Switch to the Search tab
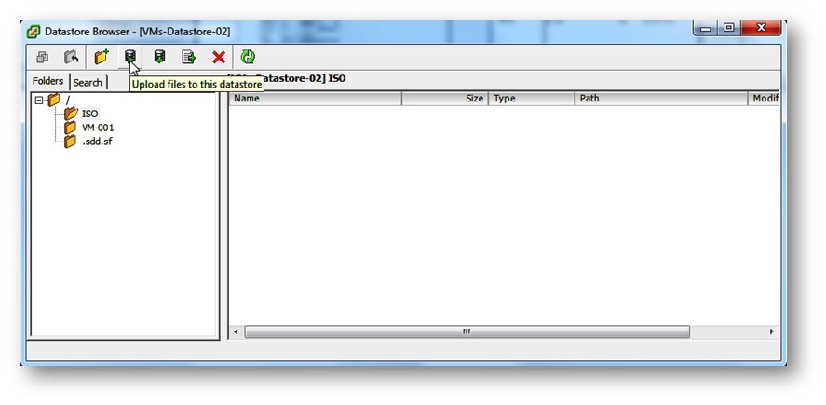The image size is (826, 405). click(x=88, y=83)
